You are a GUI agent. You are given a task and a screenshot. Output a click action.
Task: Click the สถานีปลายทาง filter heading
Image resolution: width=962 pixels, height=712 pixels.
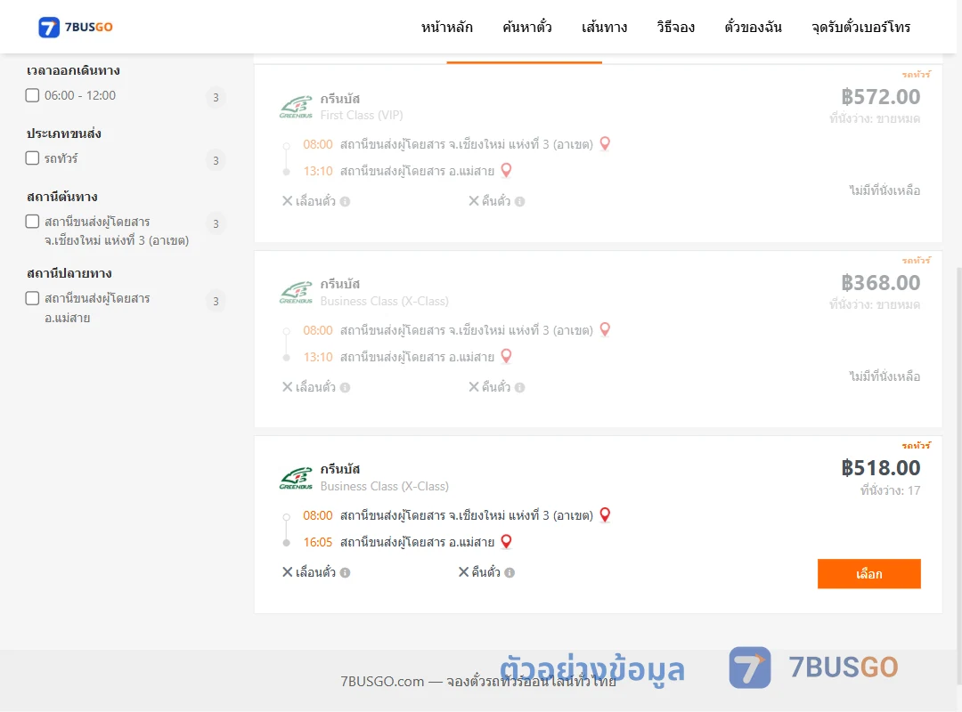(x=69, y=273)
